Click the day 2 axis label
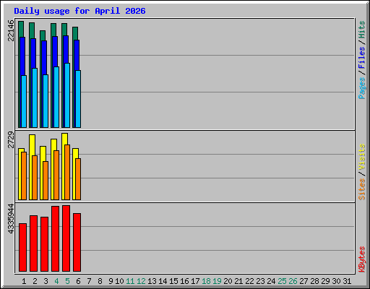Image resolution: width=370 pixels, height=289 pixels. coord(35,281)
